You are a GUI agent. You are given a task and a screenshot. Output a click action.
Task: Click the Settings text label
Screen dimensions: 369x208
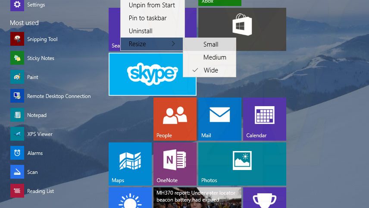pyautogui.click(x=36, y=5)
